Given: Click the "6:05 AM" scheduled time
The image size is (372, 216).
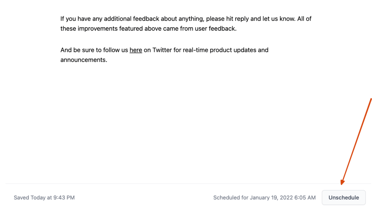Looking at the screenshot, I should click(305, 198).
